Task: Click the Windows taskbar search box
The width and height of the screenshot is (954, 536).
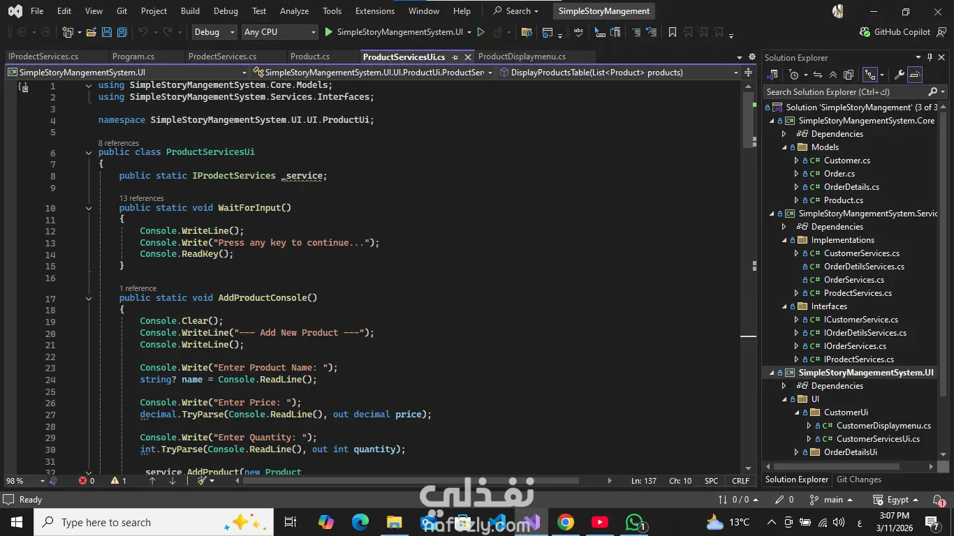Action: click(153, 522)
